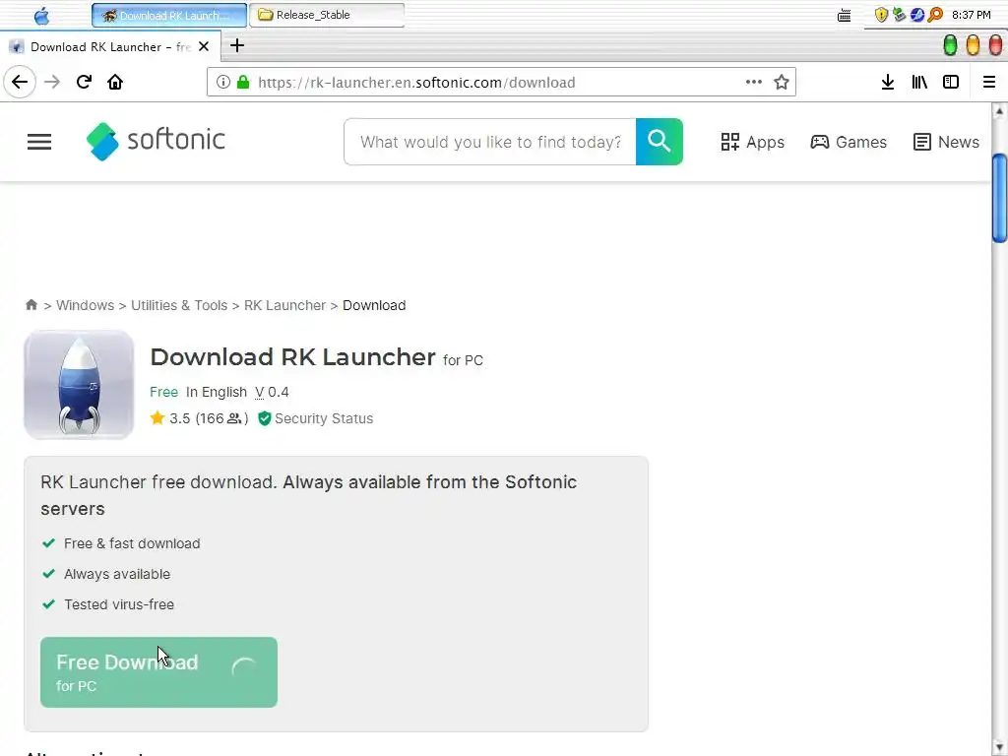This screenshot has height=756, width=1008.
Task: Switch to Release_Stable taskbar window
Action: [327, 15]
